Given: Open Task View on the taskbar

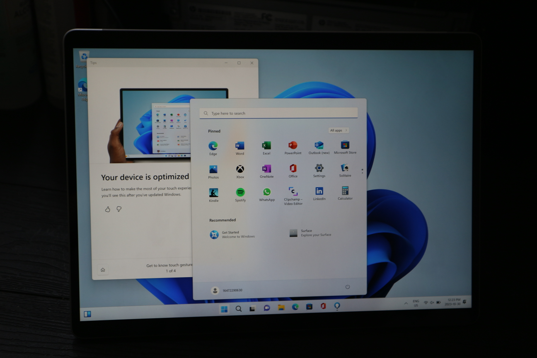Looking at the screenshot, I should [252, 308].
